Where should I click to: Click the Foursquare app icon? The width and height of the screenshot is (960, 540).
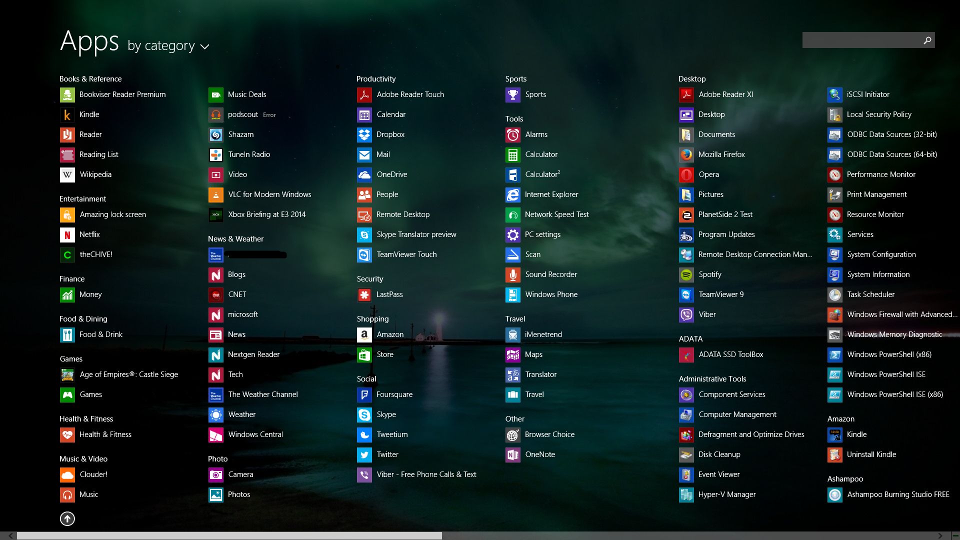click(x=364, y=395)
